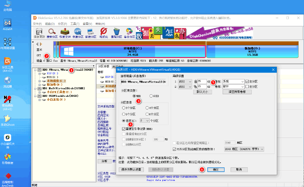Choose the 4个分区 radio option
This screenshot has width=304, height=187.
coord(147,108)
